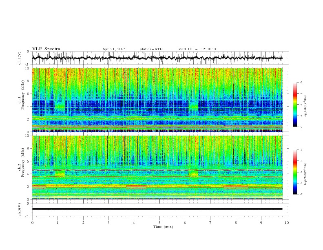Click the "start UT = 12:10:0" text
Image resolution: width=323 pixels, height=250 pixels.
pos(197,49)
